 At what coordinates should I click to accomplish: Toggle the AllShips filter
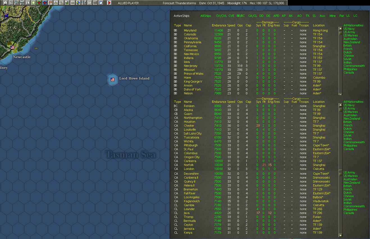205,16
